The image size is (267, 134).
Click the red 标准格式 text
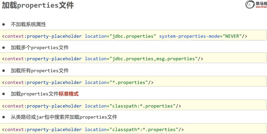[x=69, y=94]
